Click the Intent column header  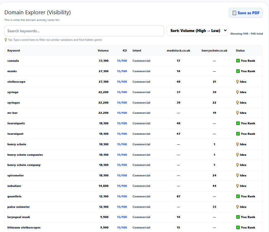coord(137,51)
